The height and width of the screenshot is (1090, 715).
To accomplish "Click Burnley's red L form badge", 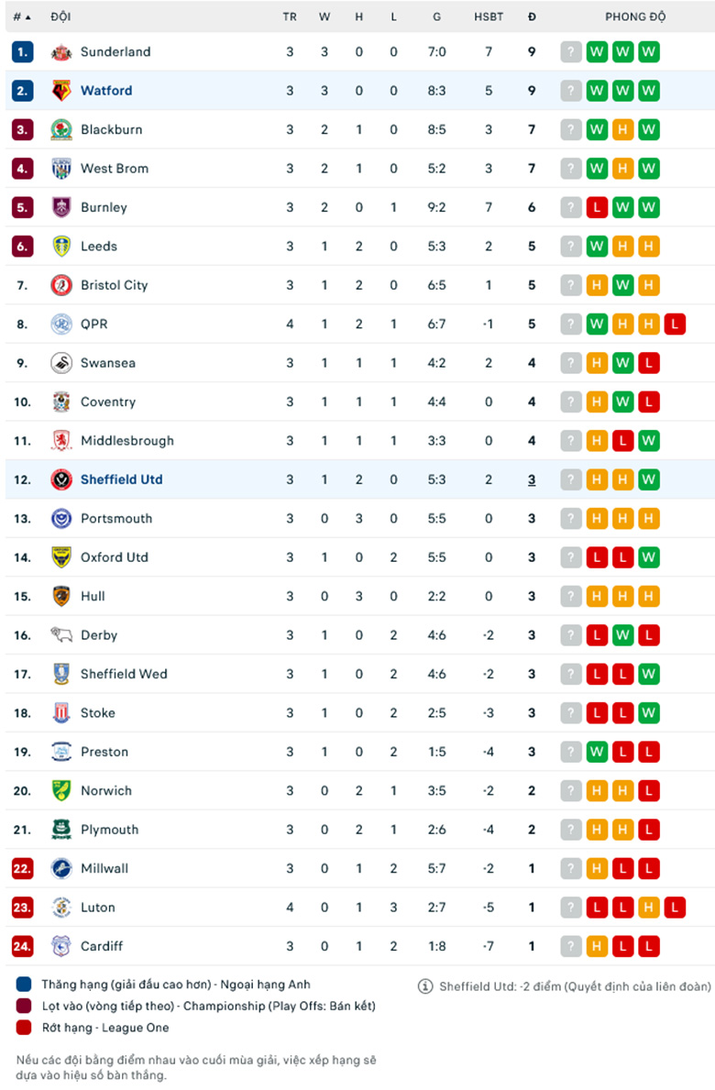I will [x=597, y=207].
